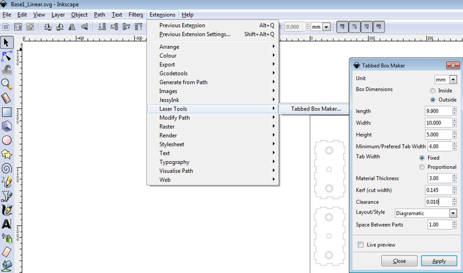Click Select All objects toolbar icon
Image resolution: width=463 pixels, height=273 pixels.
6,27
